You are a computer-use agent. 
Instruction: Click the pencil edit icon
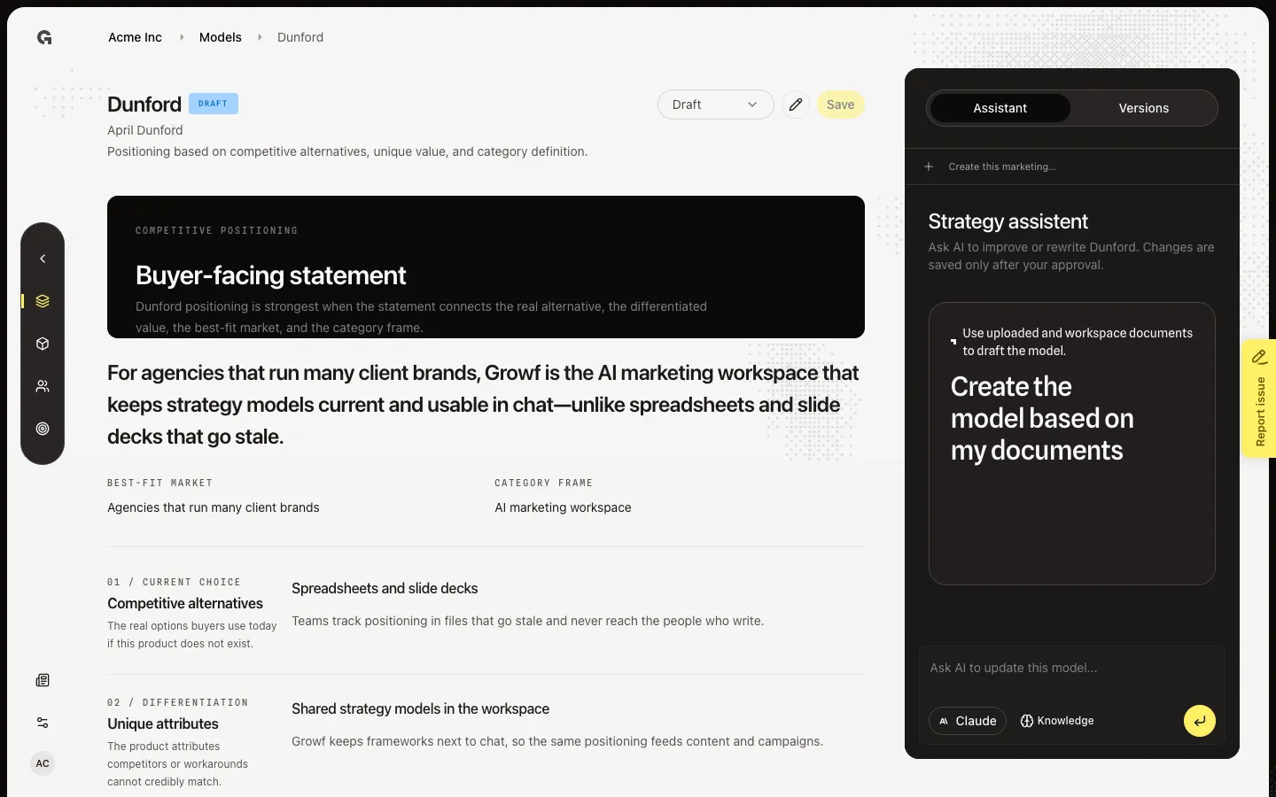[x=796, y=104]
